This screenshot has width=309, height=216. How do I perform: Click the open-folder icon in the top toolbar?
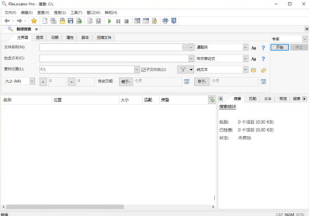tap(62, 21)
